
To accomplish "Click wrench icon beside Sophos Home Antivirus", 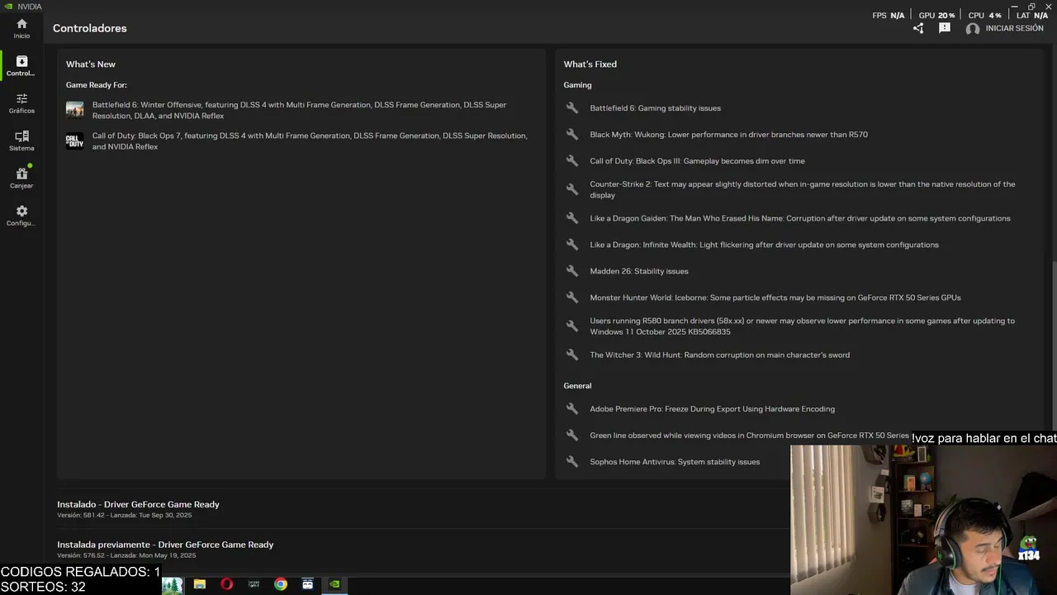I will click(x=572, y=462).
